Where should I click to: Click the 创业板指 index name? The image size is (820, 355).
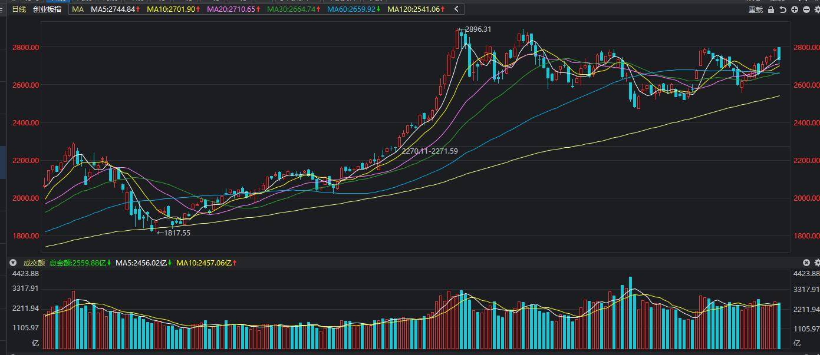47,9
